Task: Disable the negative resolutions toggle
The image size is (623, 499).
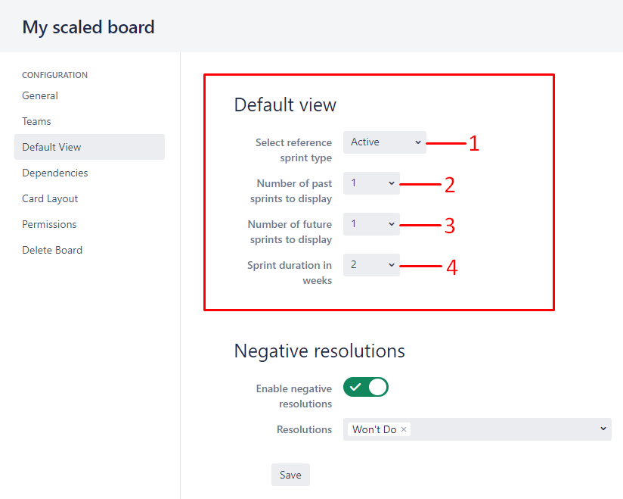Action: [365, 387]
